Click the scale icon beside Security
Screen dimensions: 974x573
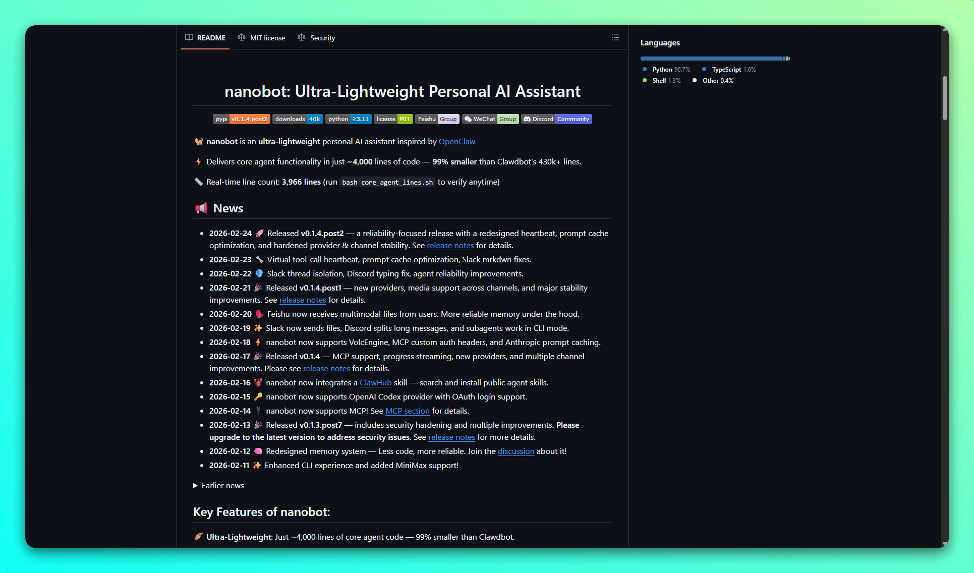pyautogui.click(x=302, y=37)
